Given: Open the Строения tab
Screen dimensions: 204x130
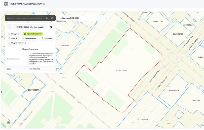Looking at the screenshot, I should [x=47, y=38].
